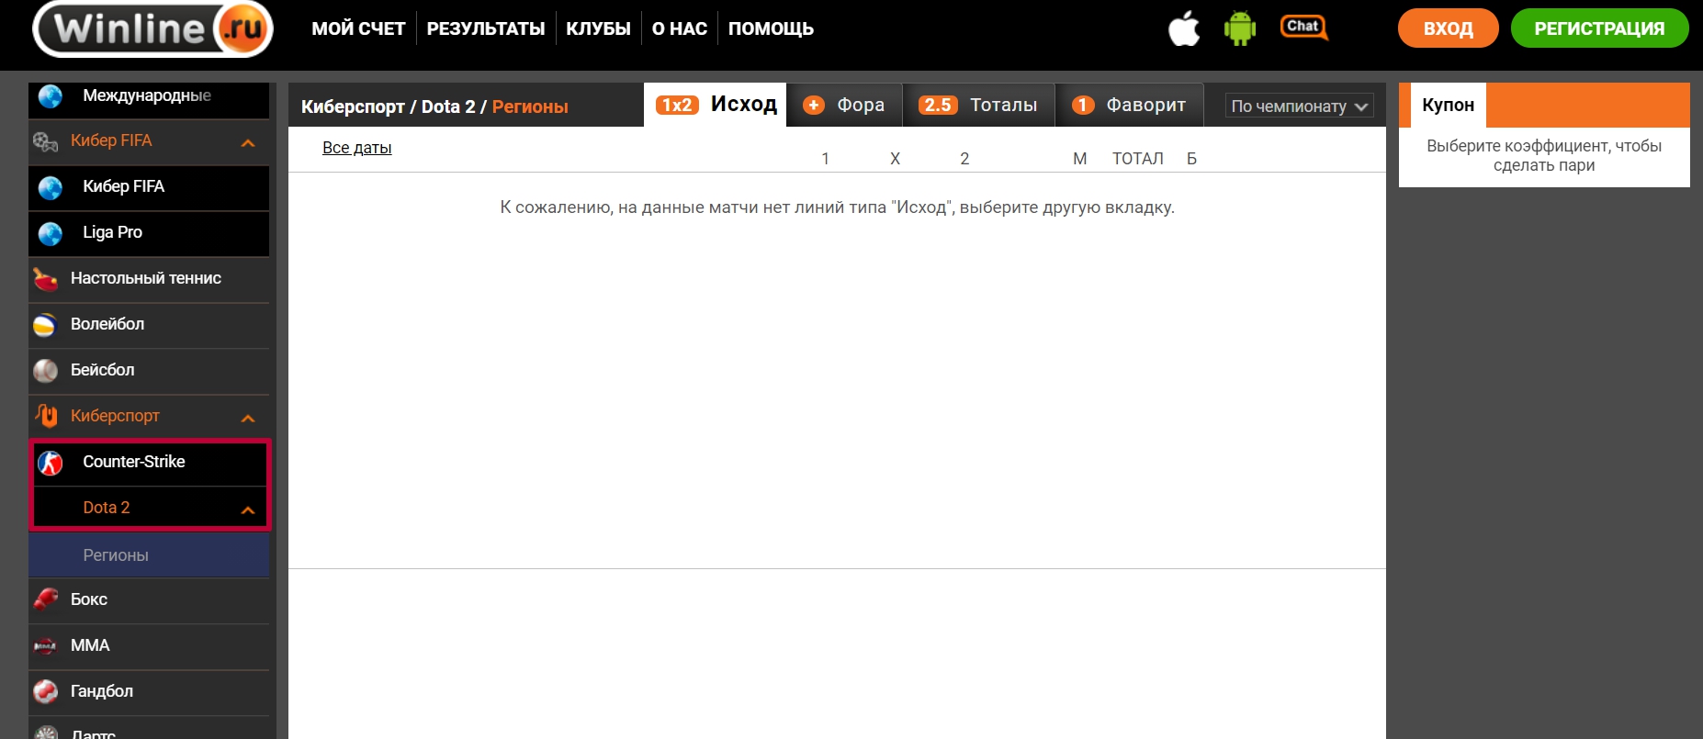Switch to the Фора tab

coord(844,106)
